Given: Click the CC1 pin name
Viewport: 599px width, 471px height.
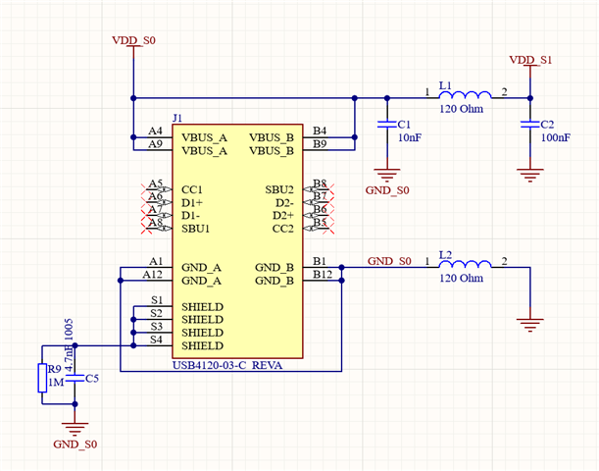Looking at the screenshot, I should point(192,189).
